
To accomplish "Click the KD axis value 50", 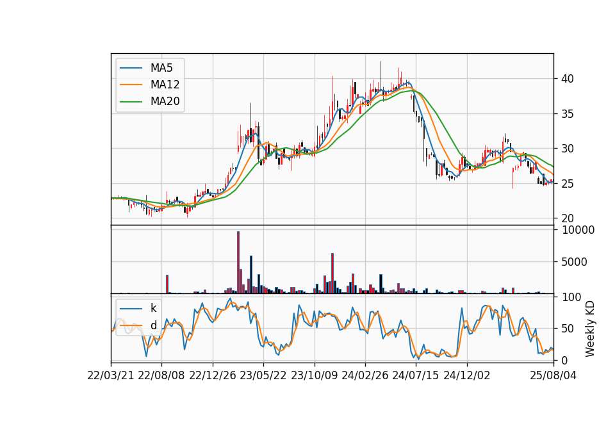I will [567, 329].
